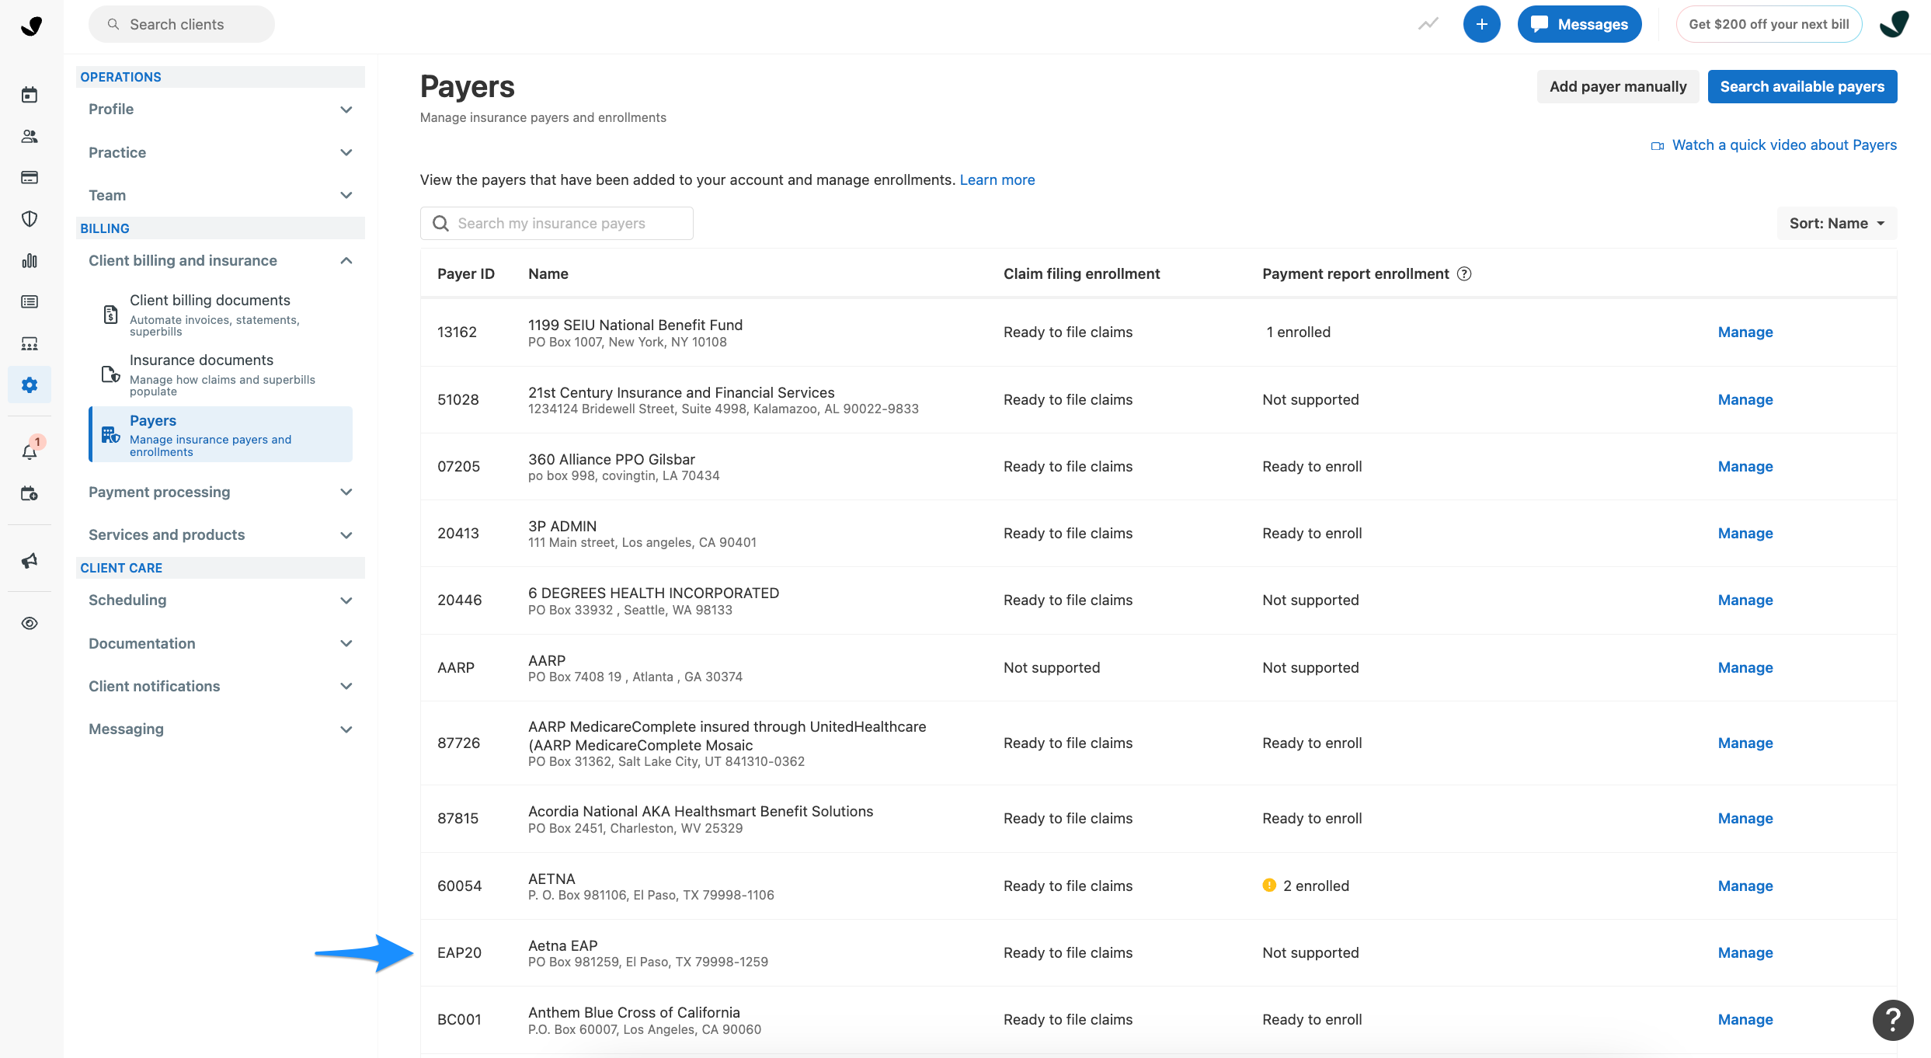Click Get $200 off your next bill

(1769, 24)
